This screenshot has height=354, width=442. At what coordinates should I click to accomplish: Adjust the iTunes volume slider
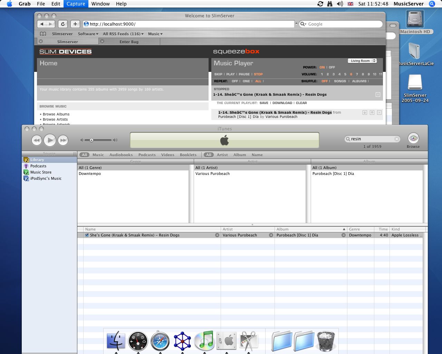pyautogui.click(x=92, y=140)
